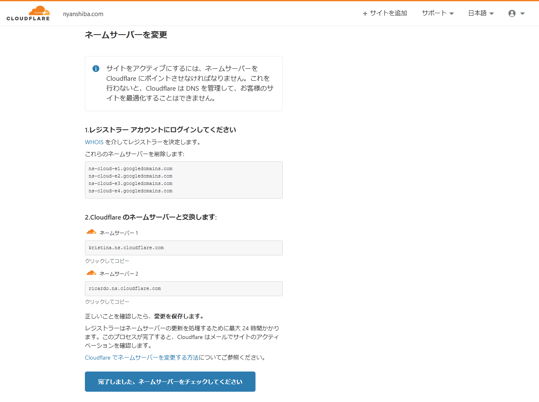
Task: Click the CLOUDFLARE wordmark
Action: (28, 18)
